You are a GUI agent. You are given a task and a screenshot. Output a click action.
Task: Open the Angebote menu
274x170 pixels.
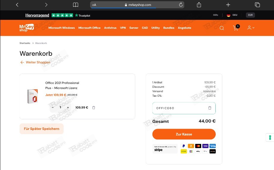(184, 28)
